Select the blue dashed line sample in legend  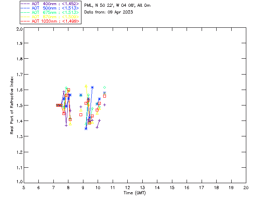tap(25, 8)
